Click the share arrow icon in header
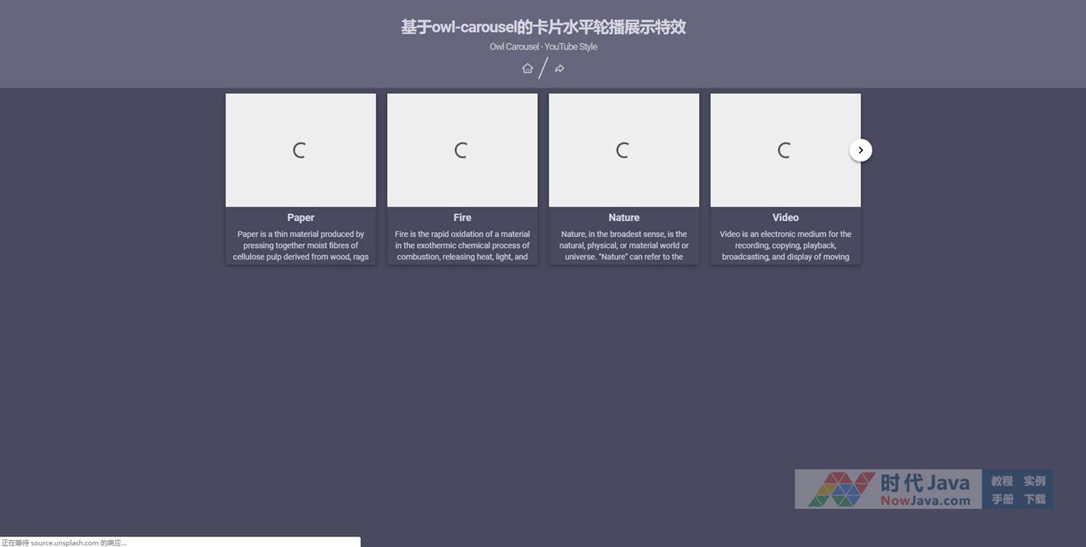Screen dimensions: 1086x547 pos(559,69)
